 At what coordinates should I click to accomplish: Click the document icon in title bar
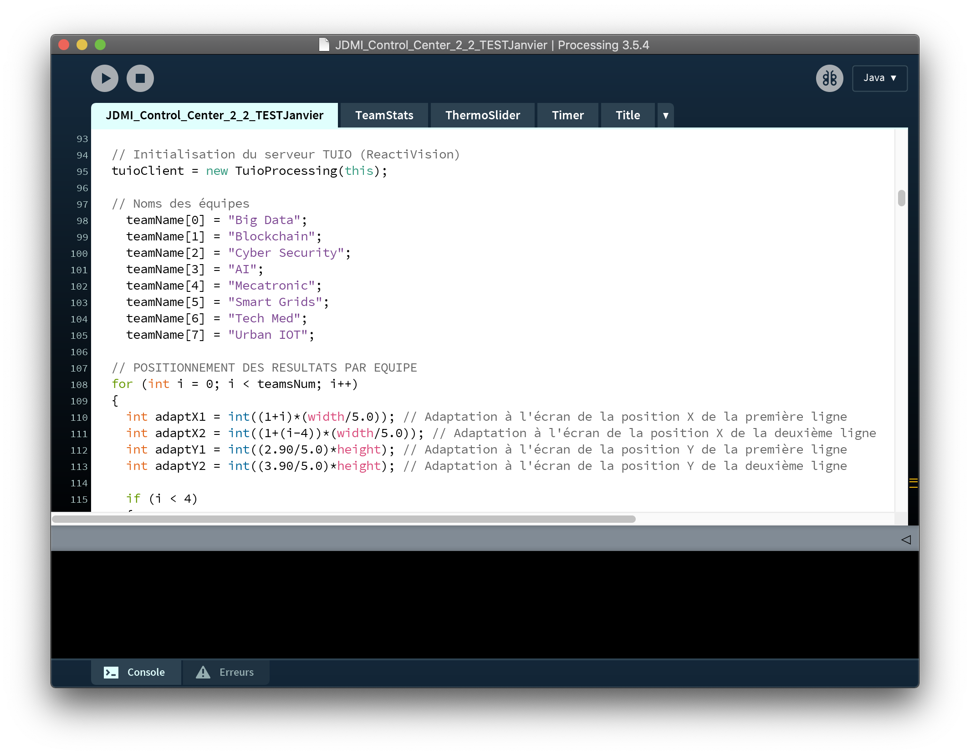[x=324, y=45]
